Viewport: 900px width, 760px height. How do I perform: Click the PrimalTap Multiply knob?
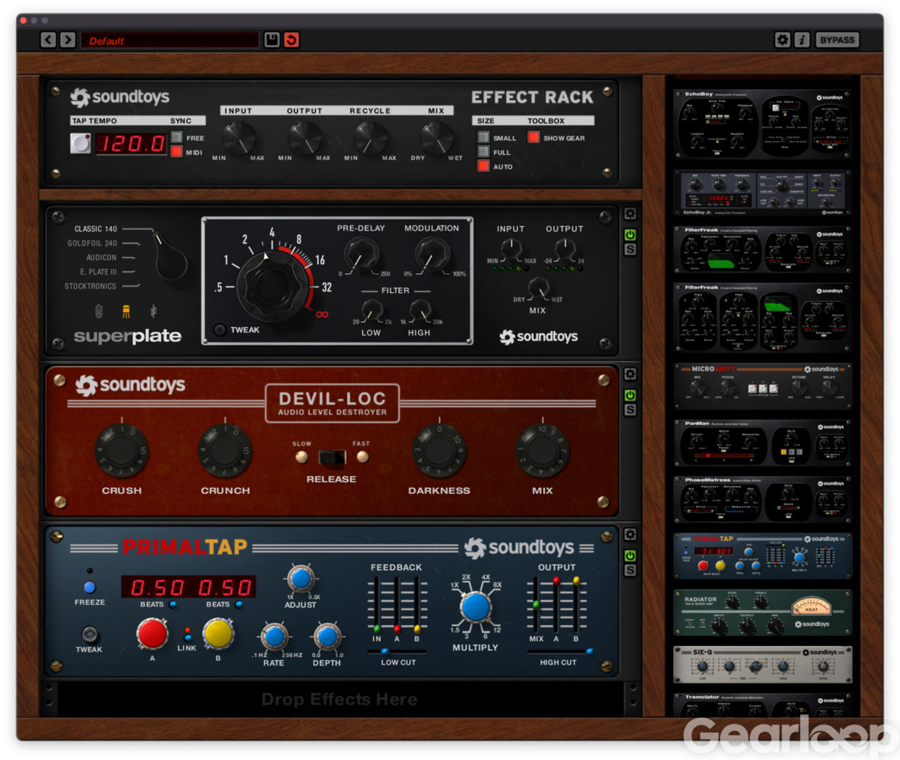tap(475, 607)
